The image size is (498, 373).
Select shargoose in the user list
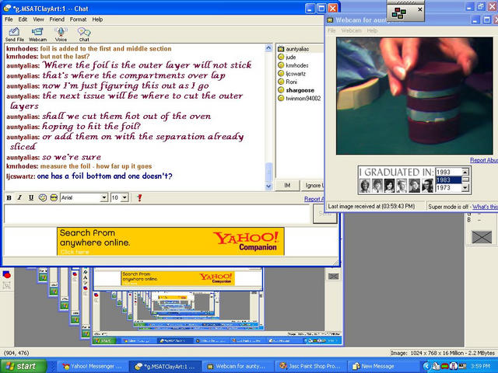300,90
